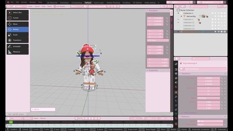This screenshot has height=131, width=233.
Task: Play the timeline animation forward
Action: [x=92, y=118]
